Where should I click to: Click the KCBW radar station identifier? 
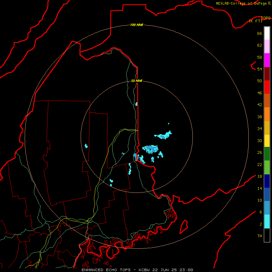pos(144,270)
